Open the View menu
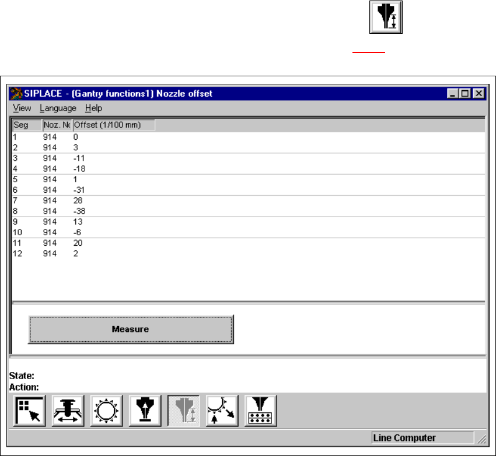Screen dimensions: 496x456 pyautogui.click(x=22, y=108)
